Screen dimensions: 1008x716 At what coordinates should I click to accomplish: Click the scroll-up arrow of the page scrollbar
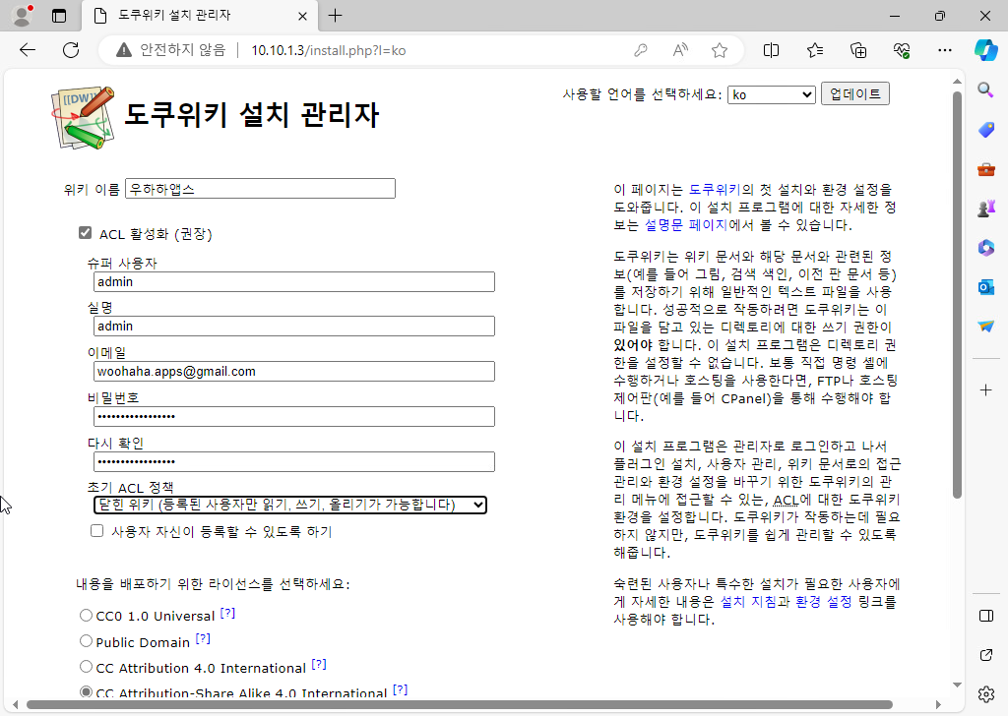[957, 82]
